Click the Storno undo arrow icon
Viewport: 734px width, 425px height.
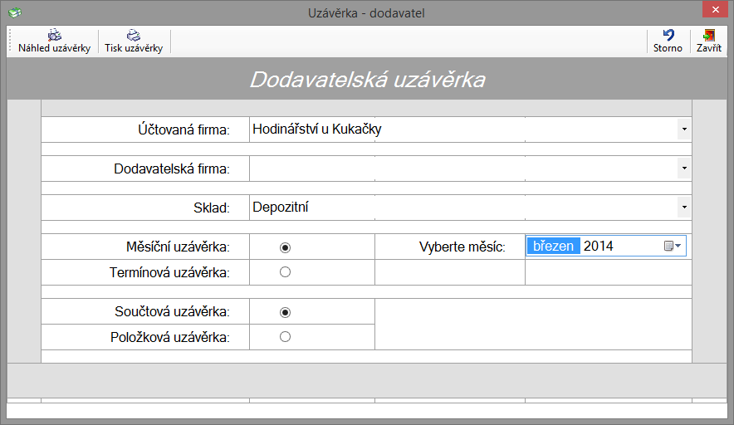click(668, 35)
